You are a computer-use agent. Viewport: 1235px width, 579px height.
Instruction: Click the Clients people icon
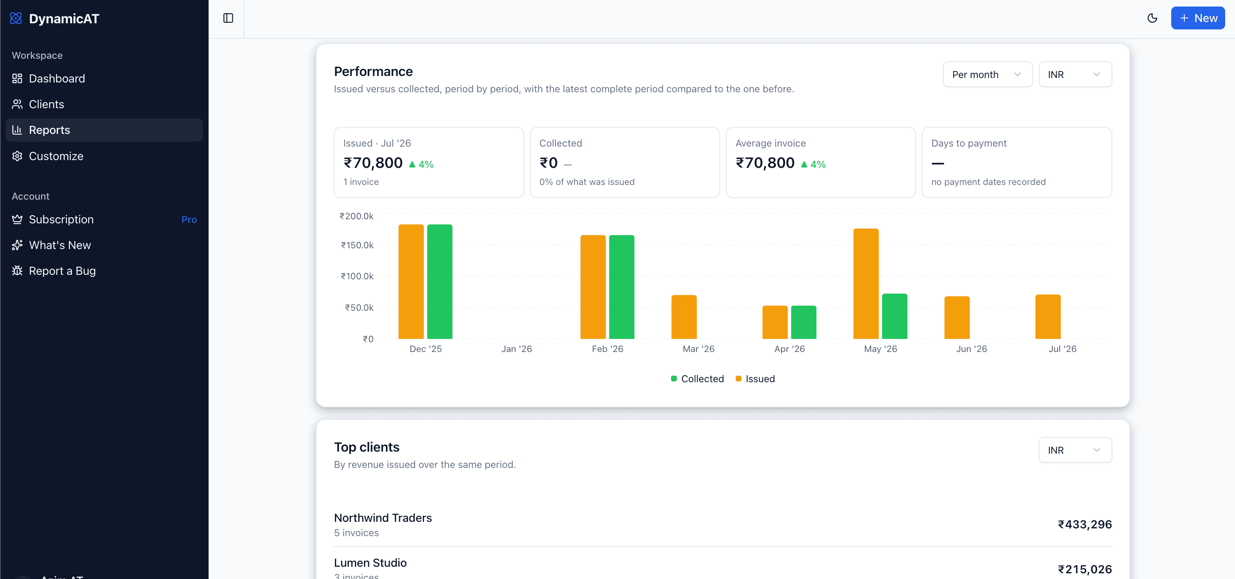pos(17,104)
